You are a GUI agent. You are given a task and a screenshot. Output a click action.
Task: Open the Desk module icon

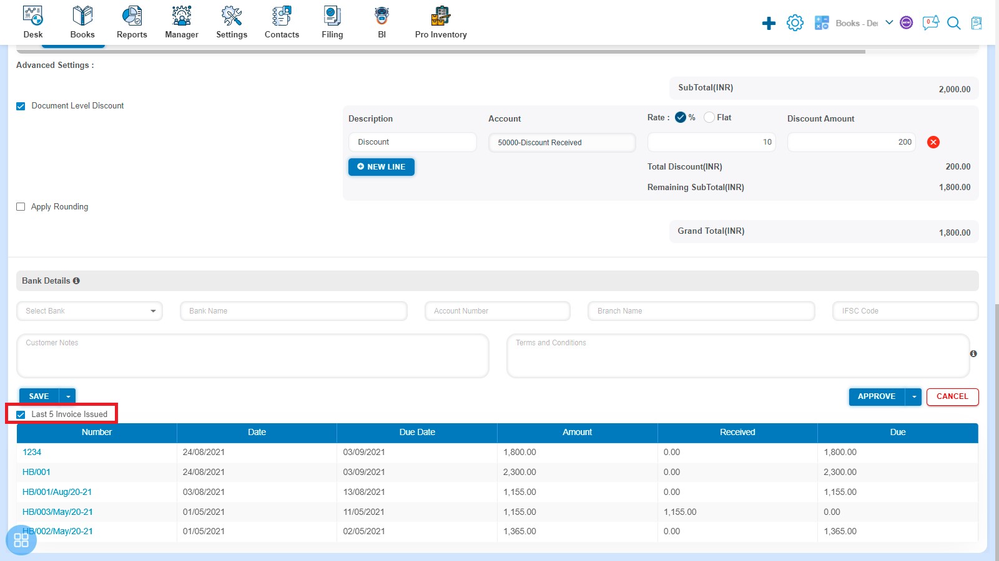pyautogui.click(x=32, y=16)
